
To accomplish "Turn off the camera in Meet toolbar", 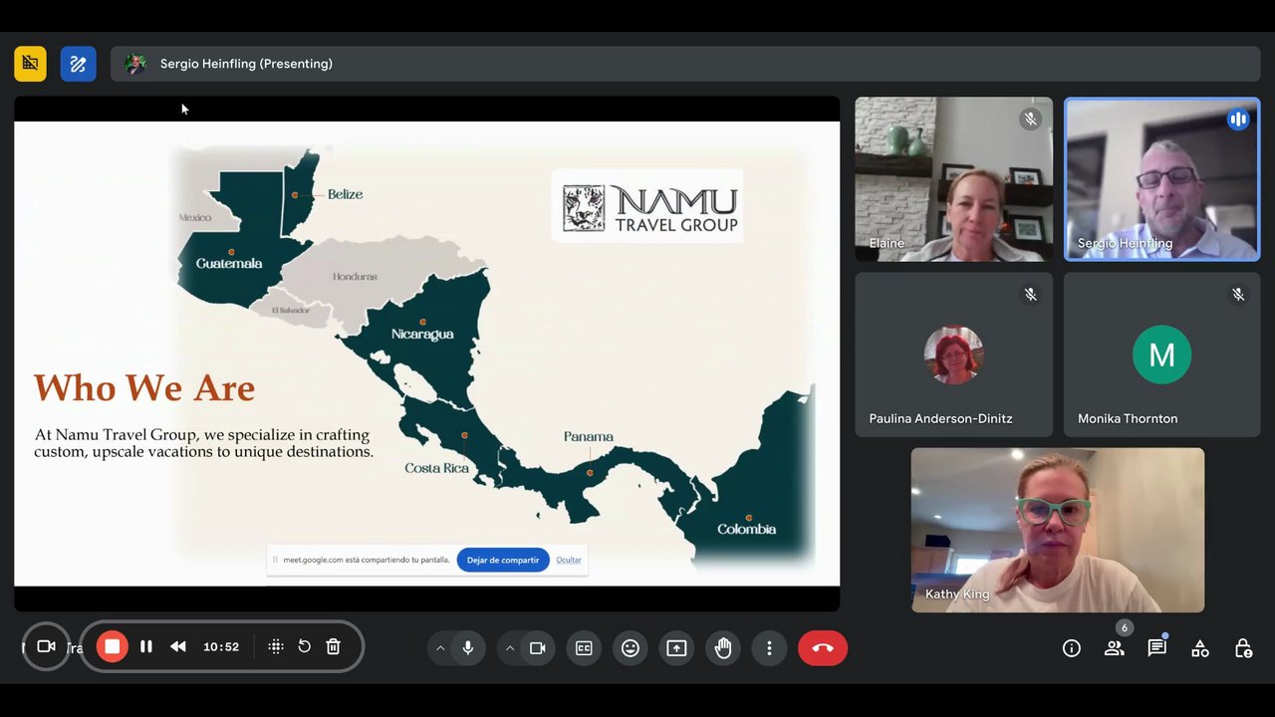I will click(x=537, y=648).
